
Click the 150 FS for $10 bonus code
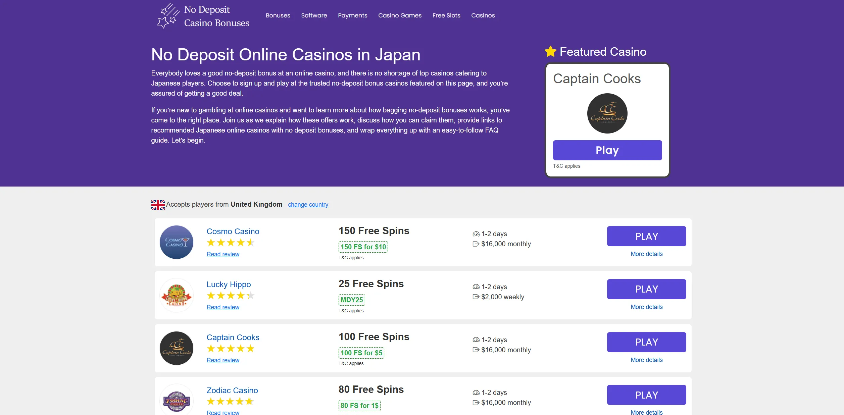coord(363,247)
